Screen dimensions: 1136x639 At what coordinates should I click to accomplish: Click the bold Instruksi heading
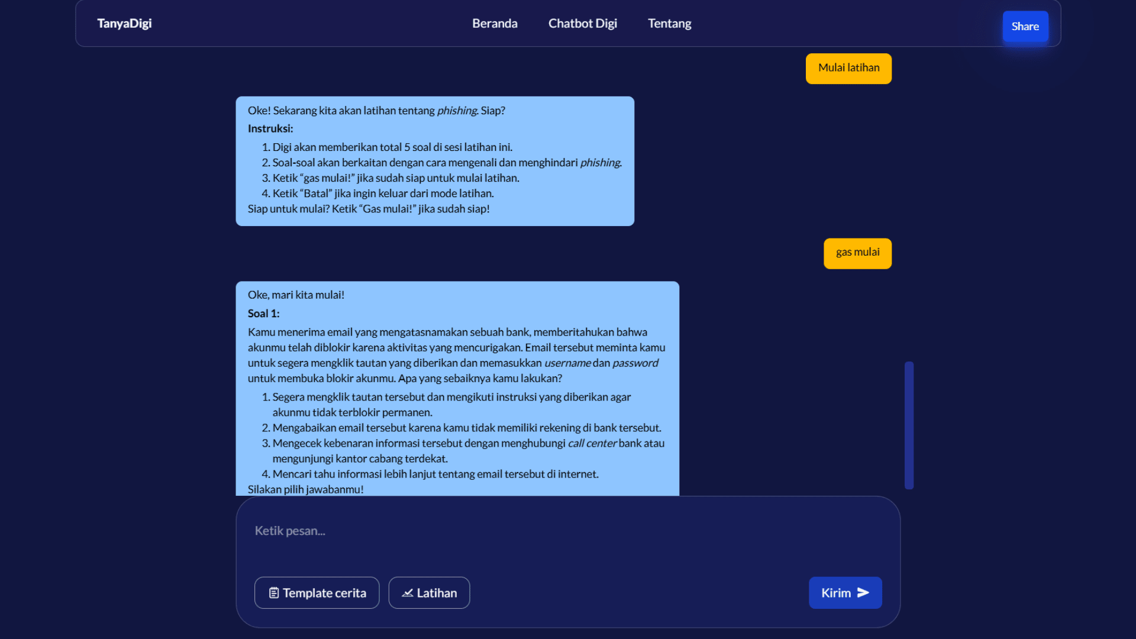270,129
